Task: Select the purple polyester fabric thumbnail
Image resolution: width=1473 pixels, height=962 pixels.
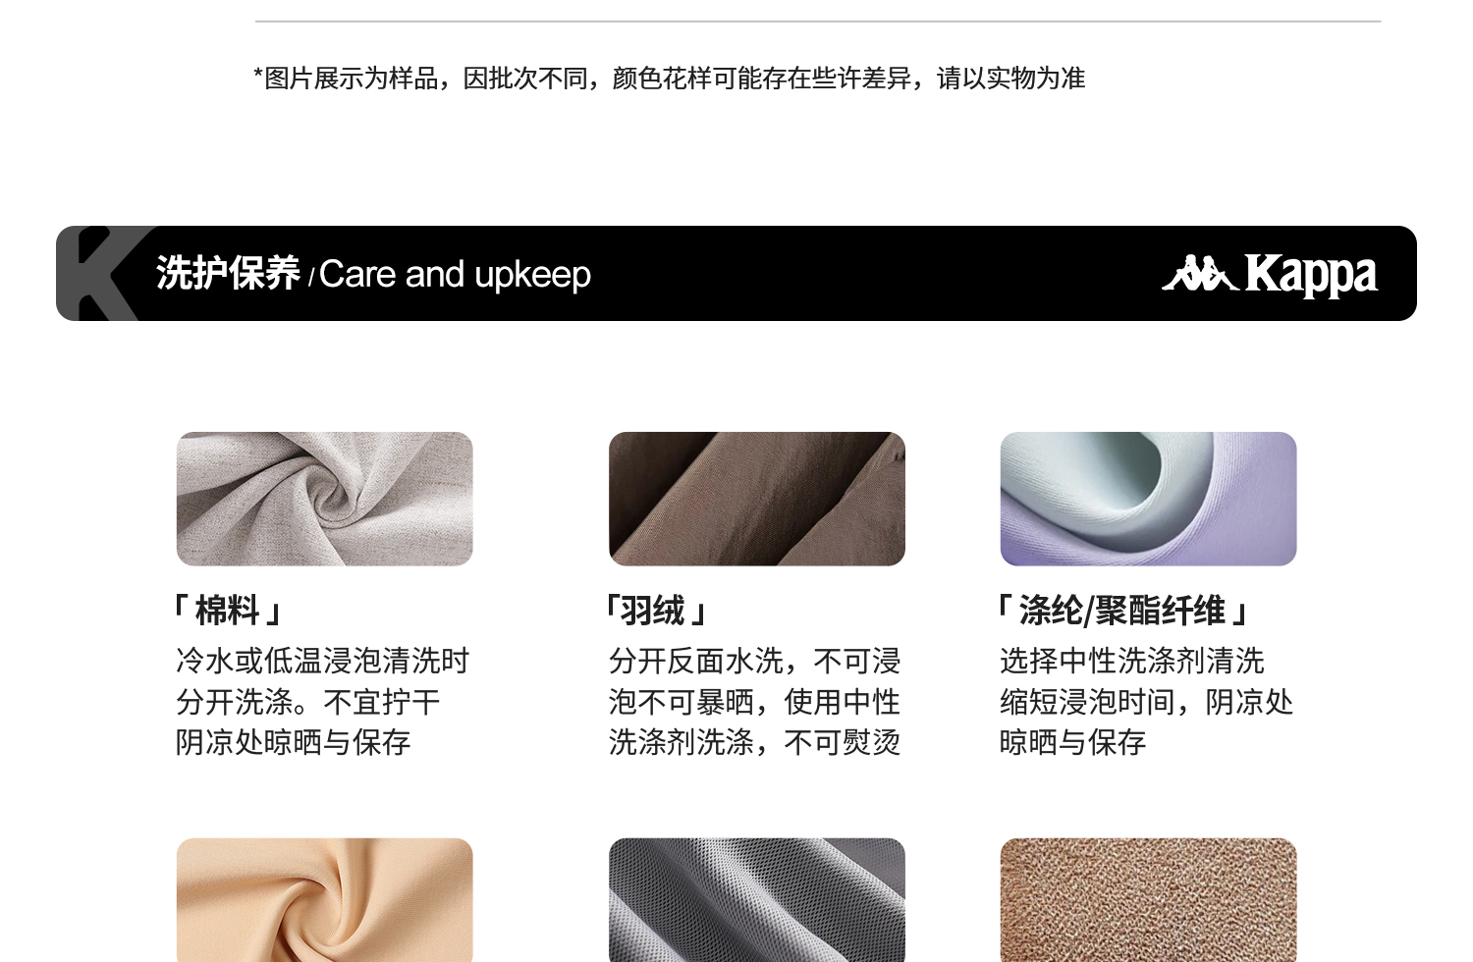Action: coord(1149,499)
